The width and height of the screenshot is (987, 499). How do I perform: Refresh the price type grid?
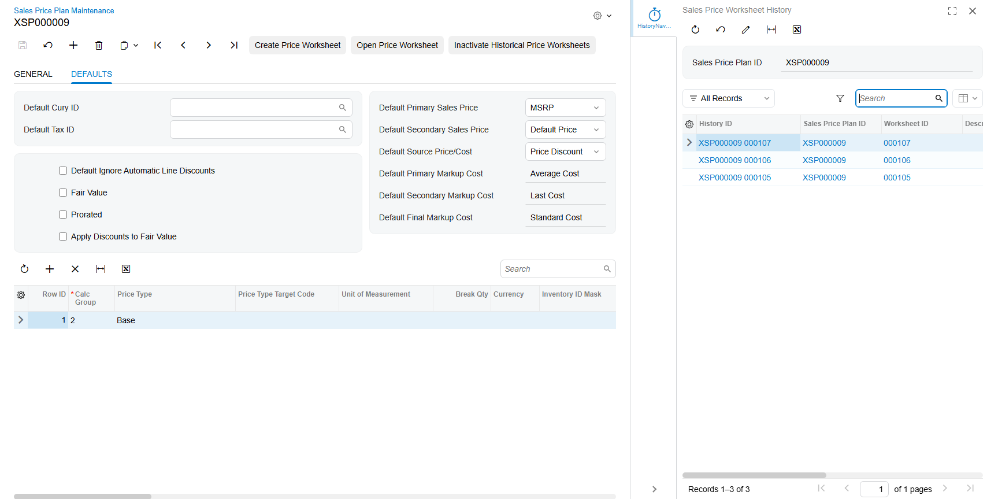(24, 269)
